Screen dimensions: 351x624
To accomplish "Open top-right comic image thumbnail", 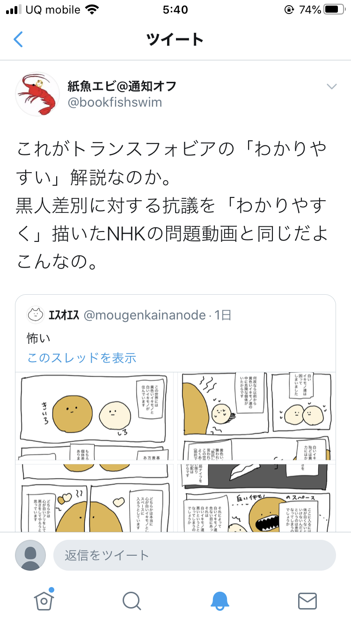I will [x=255, y=416].
